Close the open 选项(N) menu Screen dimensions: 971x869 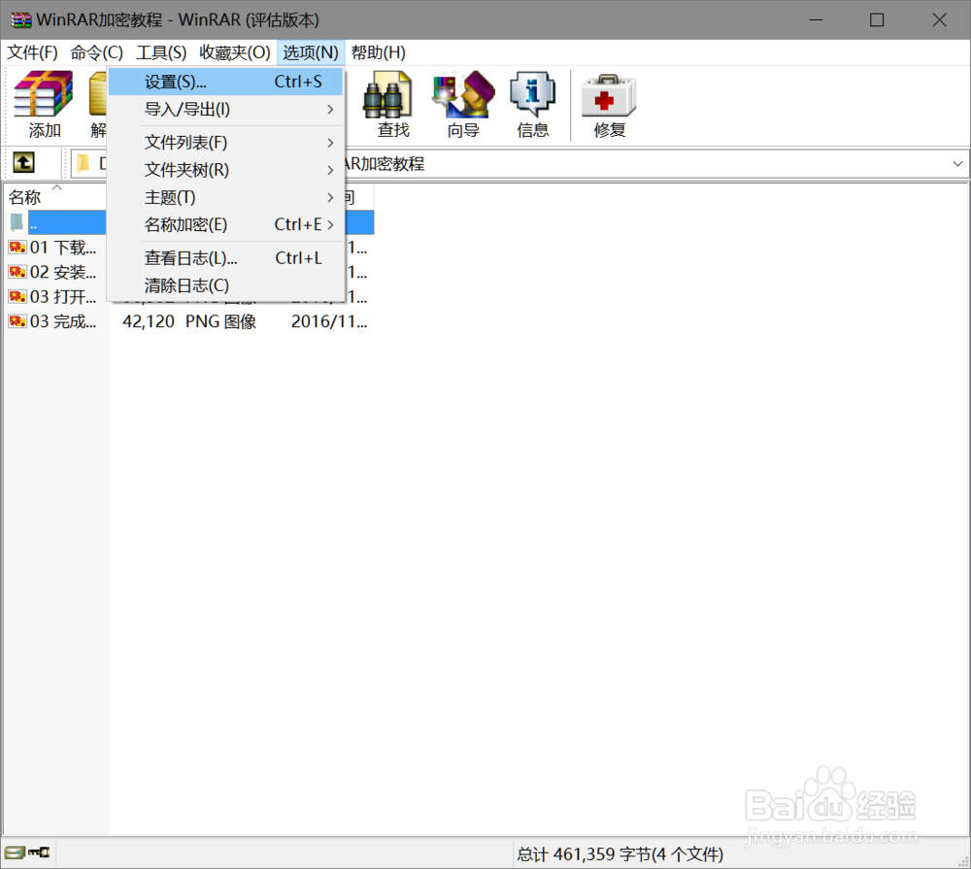point(311,52)
